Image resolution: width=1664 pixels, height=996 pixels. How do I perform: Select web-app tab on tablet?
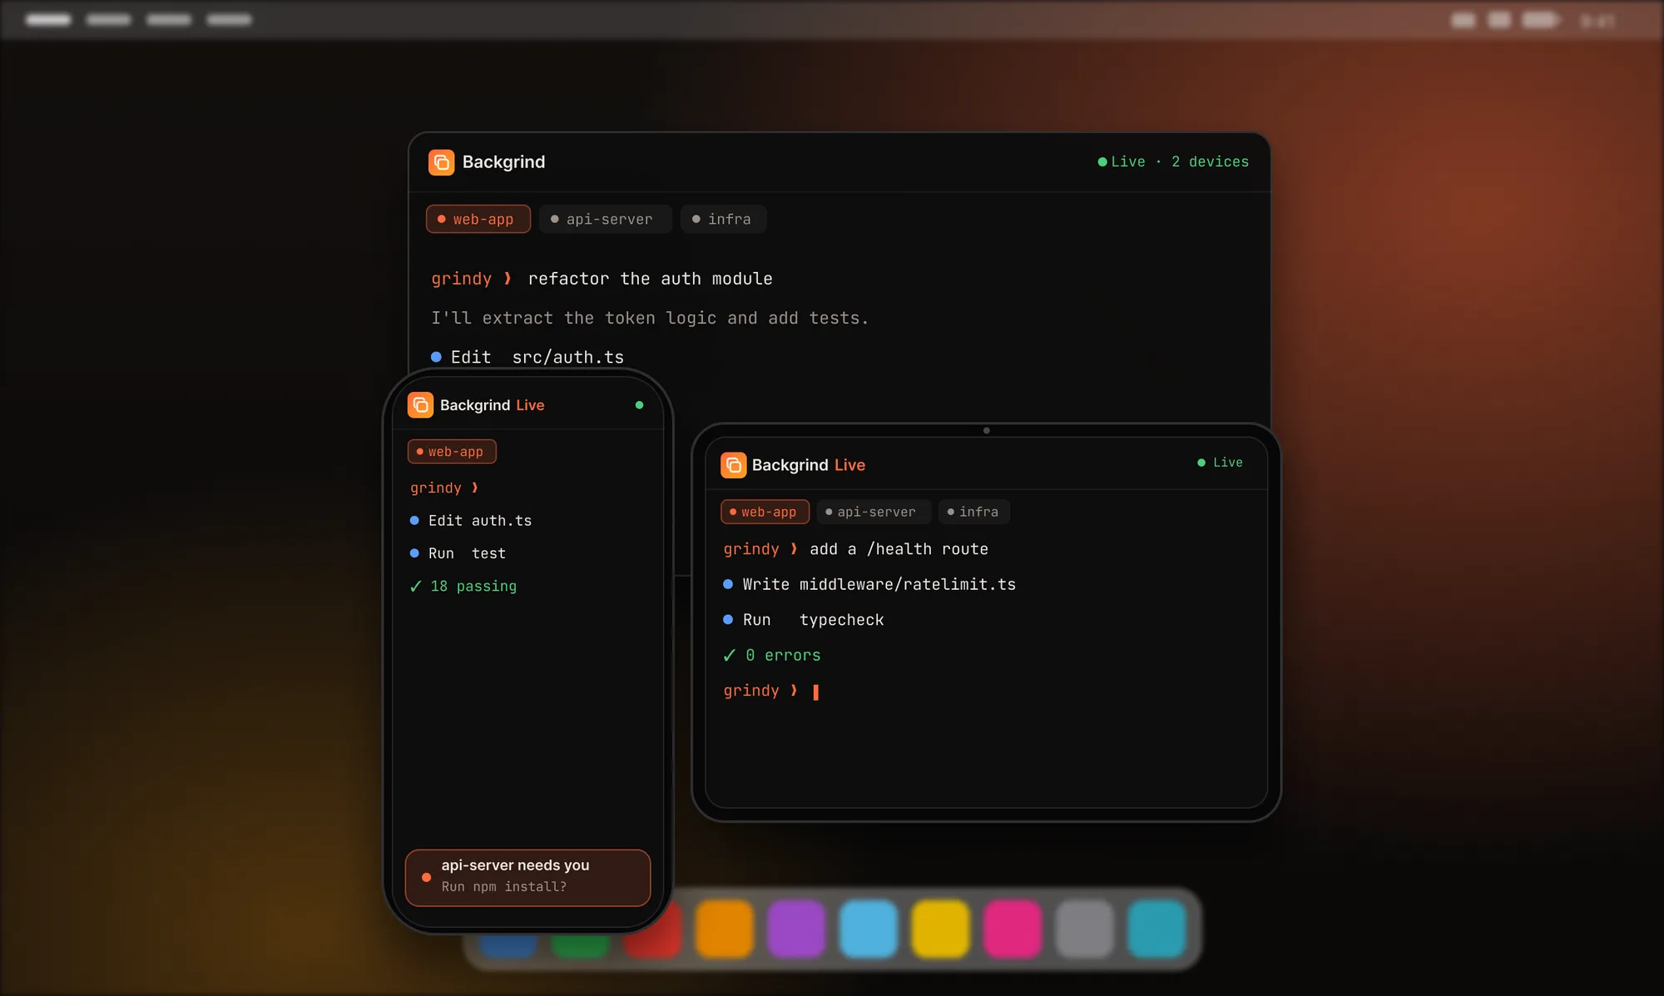coord(765,512)
